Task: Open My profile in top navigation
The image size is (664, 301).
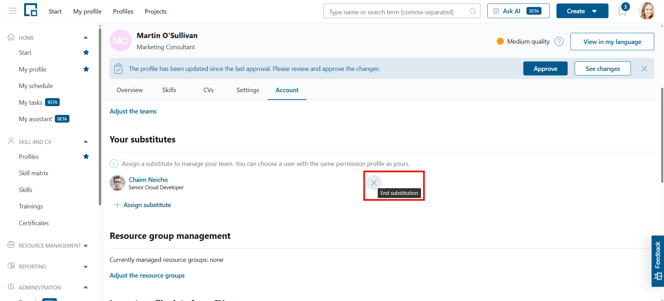Action: [x=87, y=12]
